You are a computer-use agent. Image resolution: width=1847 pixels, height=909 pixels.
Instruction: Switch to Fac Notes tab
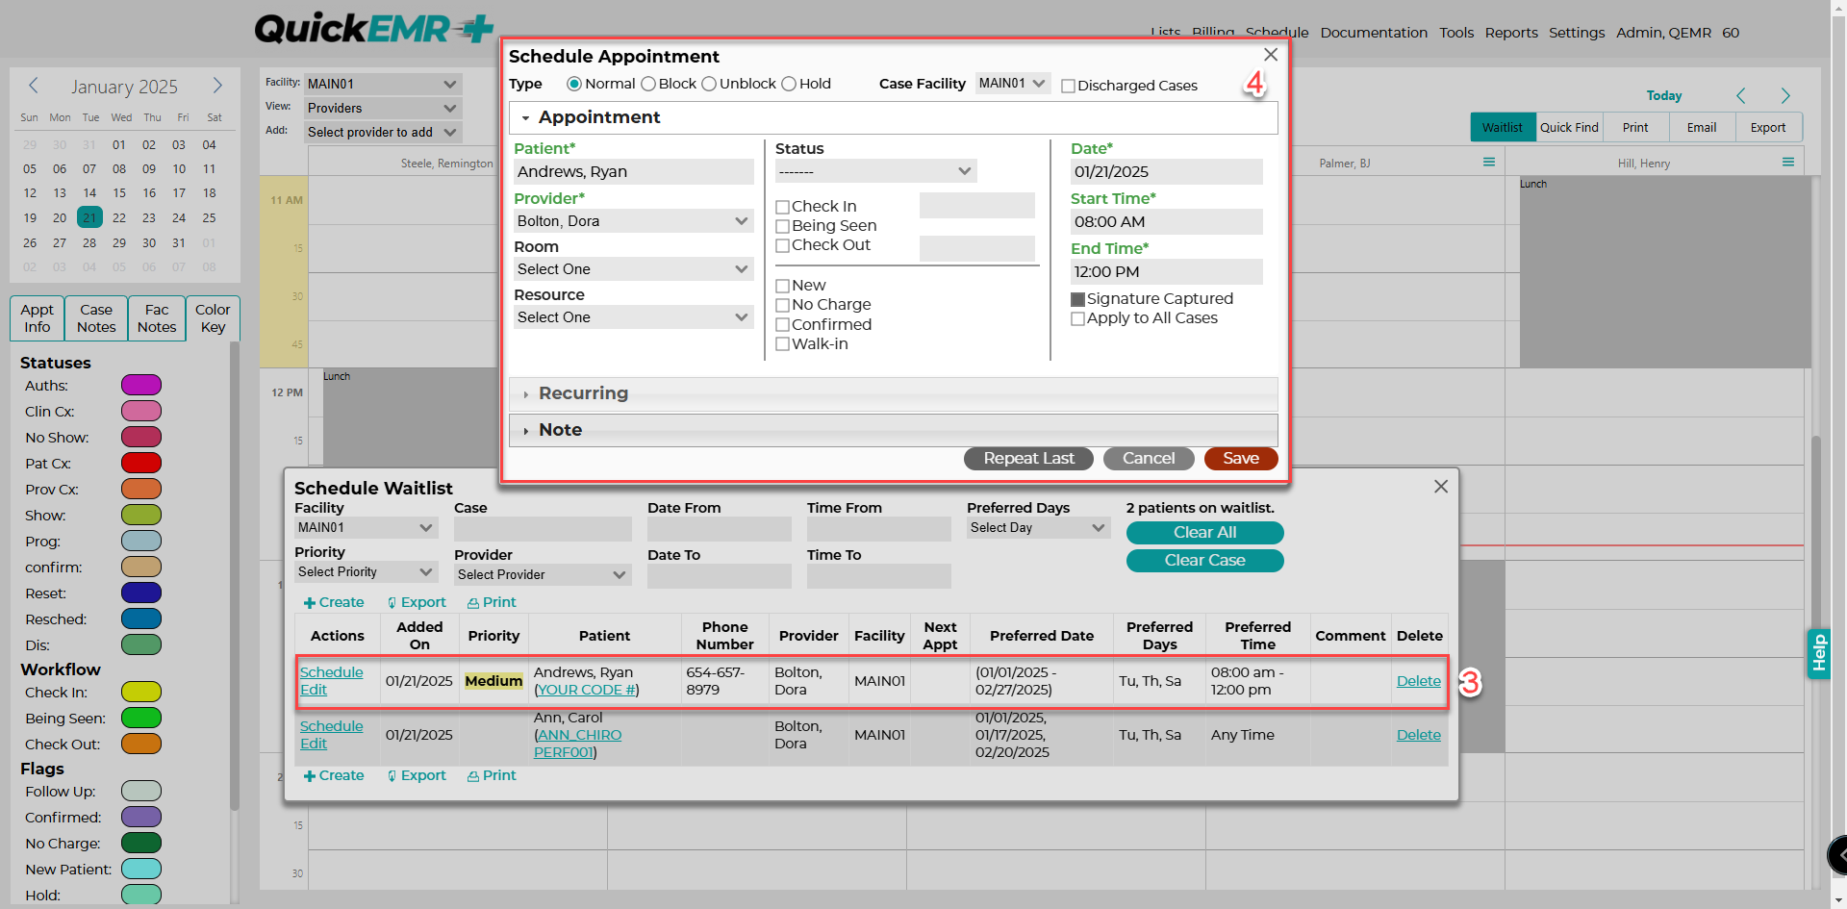[x=157, y=318]
